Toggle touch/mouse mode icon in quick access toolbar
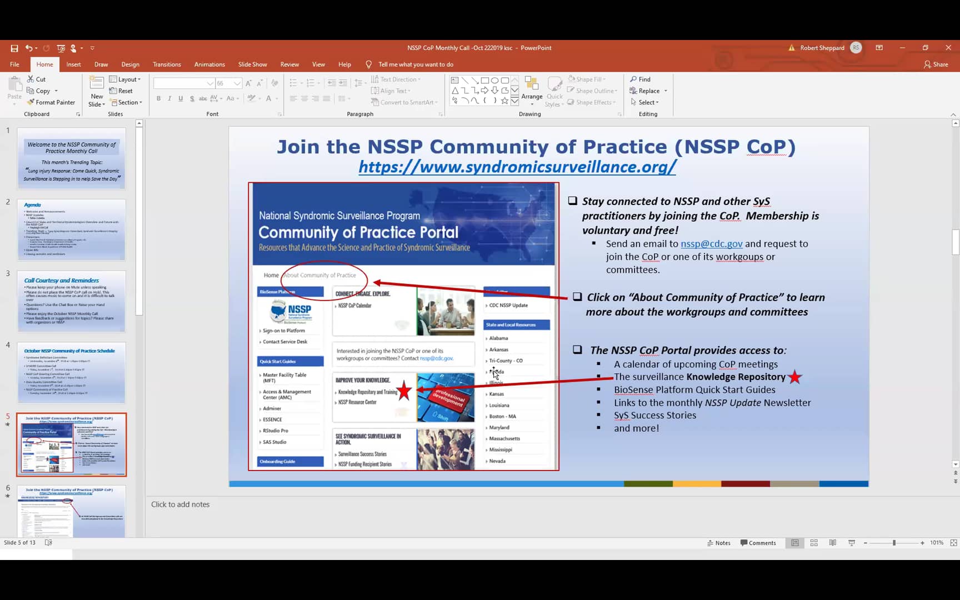 (74, 48)
